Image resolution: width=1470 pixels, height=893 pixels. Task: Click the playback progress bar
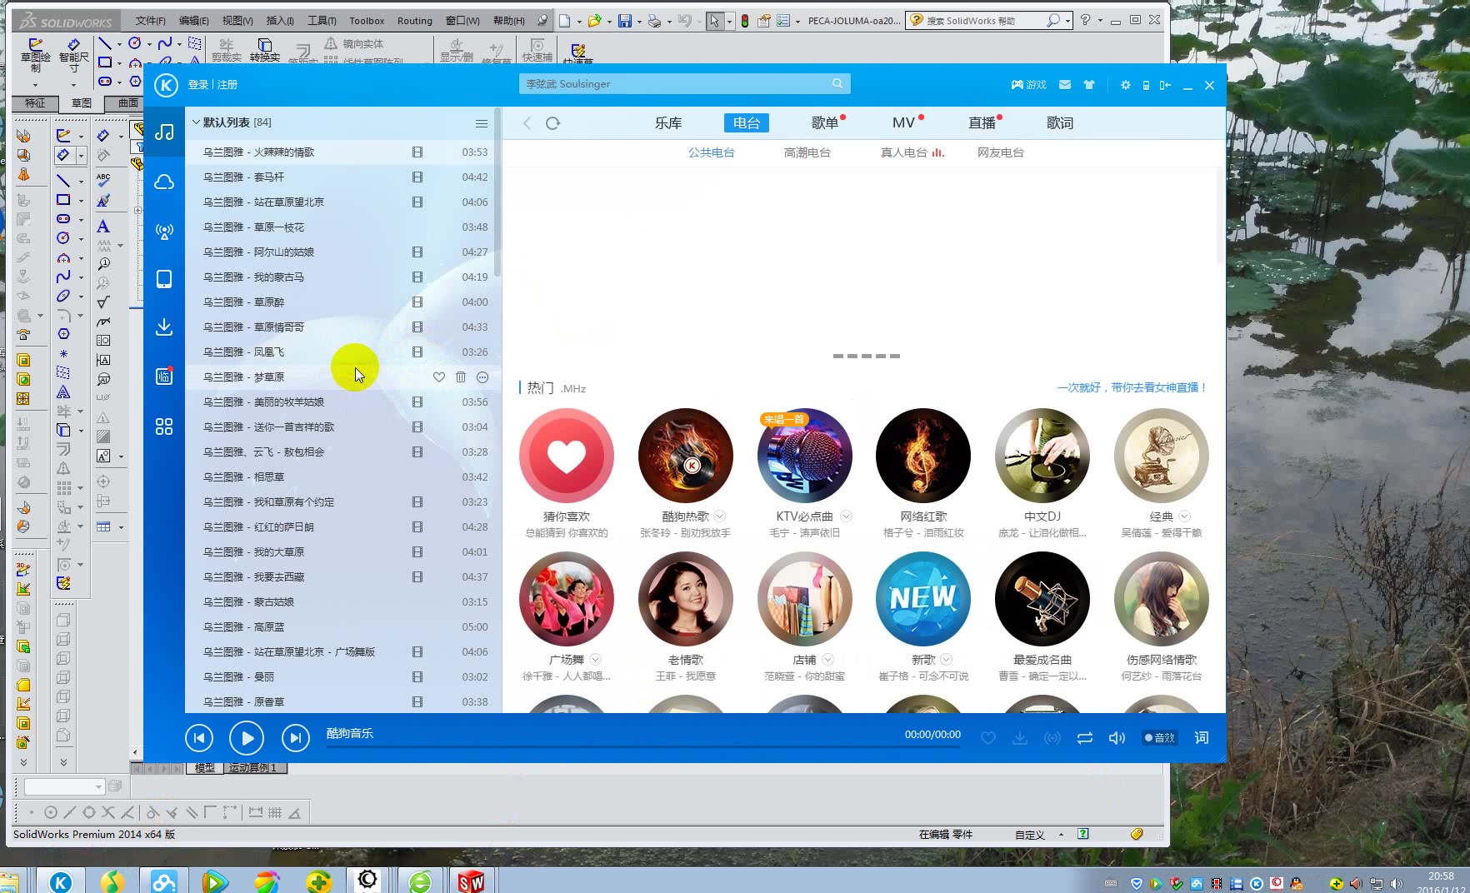tap(643, 746)
